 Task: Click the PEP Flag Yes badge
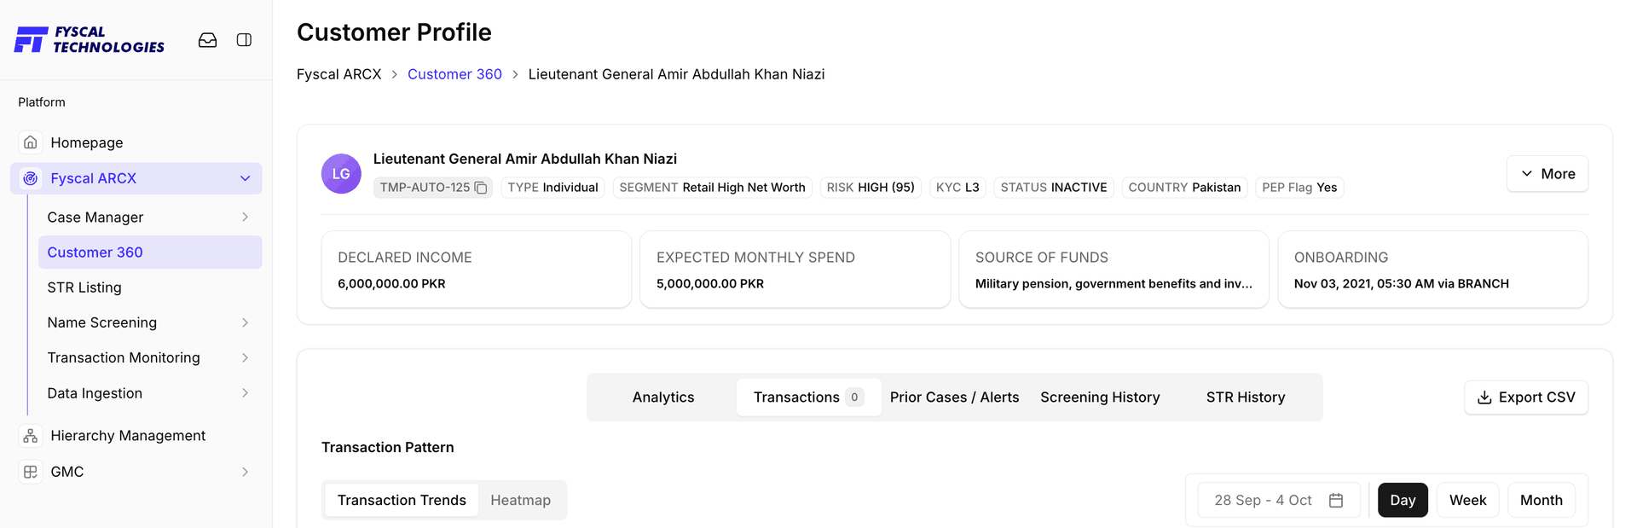click(1299, 188)
